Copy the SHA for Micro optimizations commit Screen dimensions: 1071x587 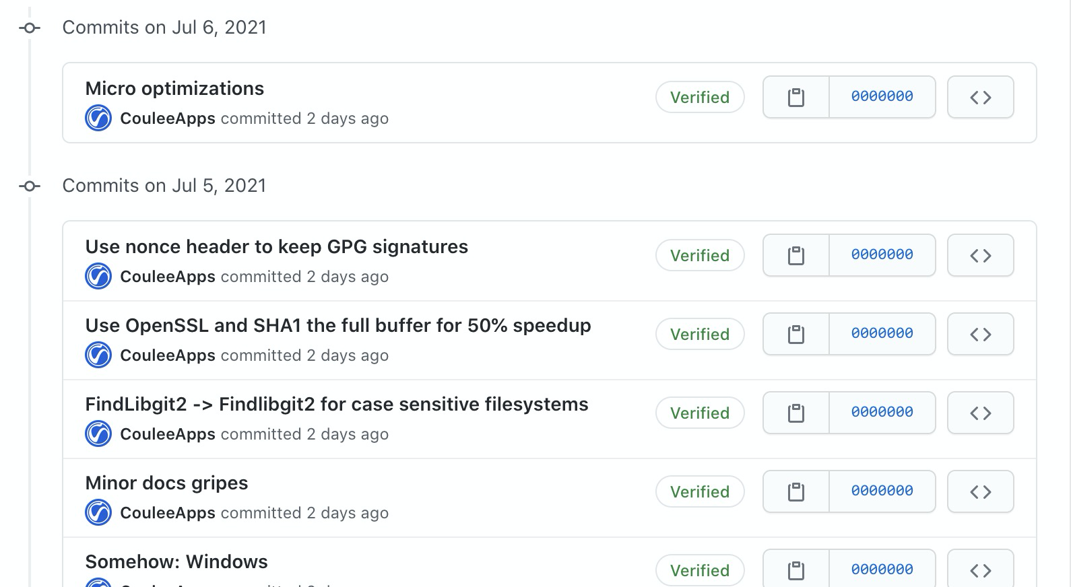797,97
